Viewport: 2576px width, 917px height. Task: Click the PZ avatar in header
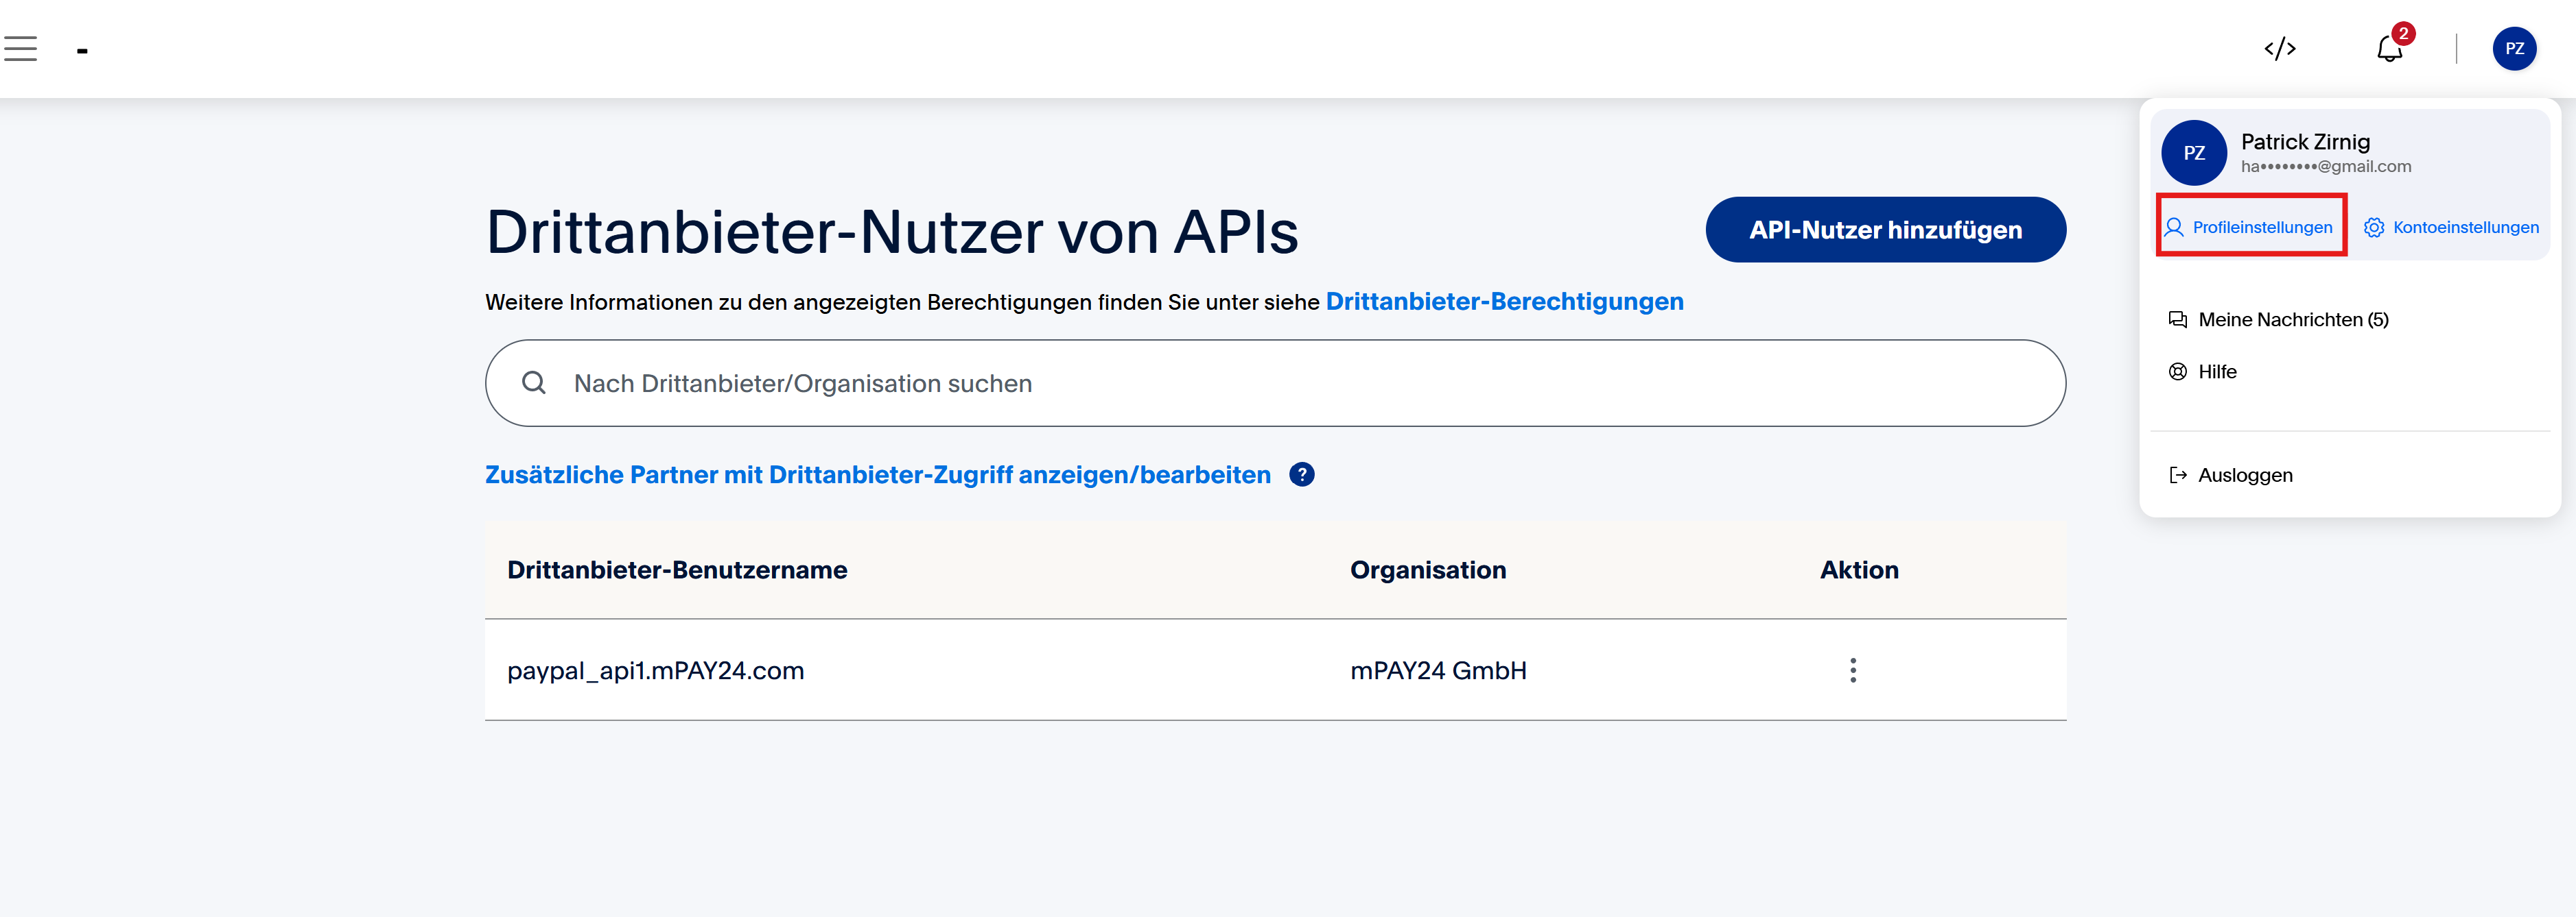point(2513,49)
